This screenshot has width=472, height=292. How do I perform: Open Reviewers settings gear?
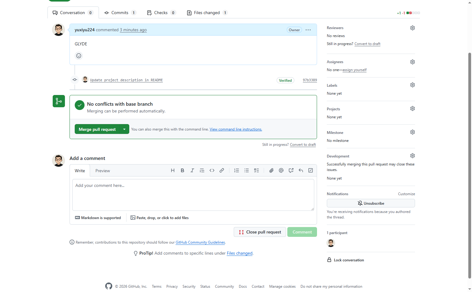(413, 28)
